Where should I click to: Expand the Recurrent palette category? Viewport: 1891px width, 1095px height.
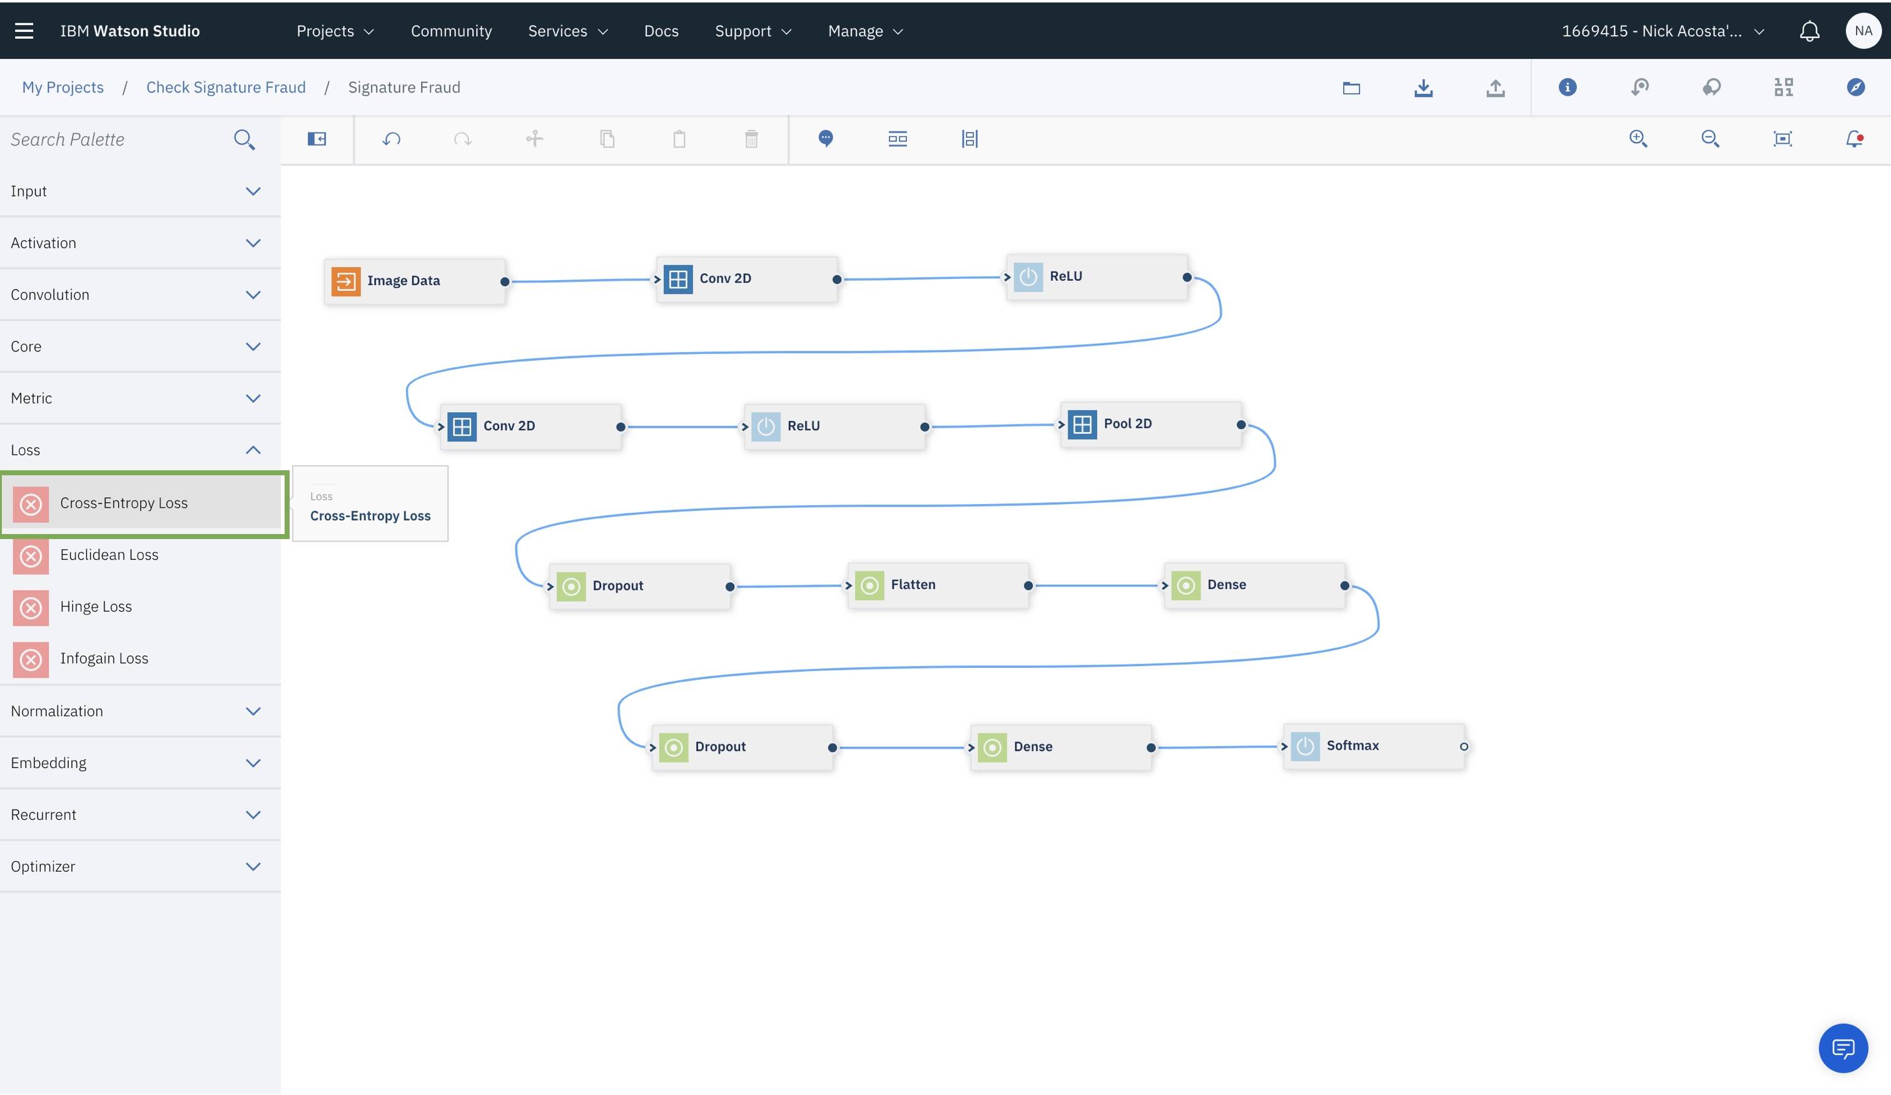point(140,814)
